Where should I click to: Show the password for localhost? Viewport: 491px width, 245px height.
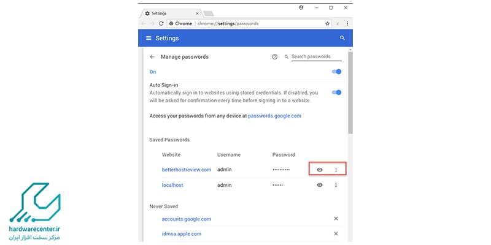tap(319, 185)
